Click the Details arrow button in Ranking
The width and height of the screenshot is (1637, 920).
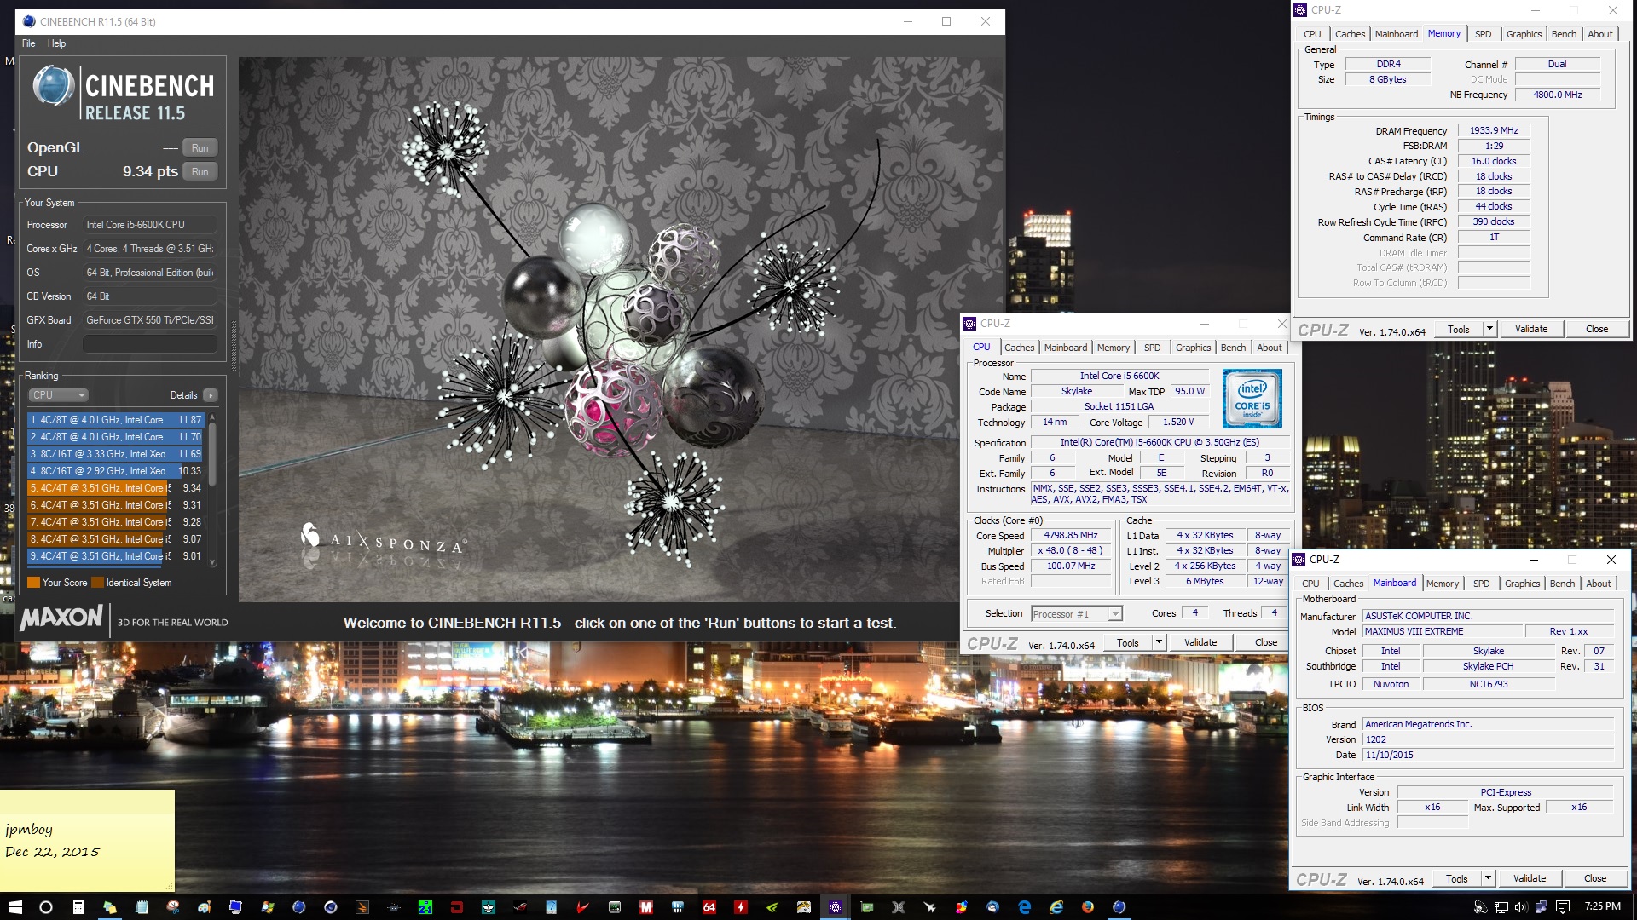[x=211, y=395]
